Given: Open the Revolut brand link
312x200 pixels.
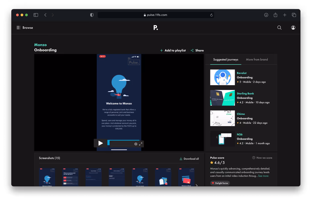Looking at the screenshot, I should (242, 73).
